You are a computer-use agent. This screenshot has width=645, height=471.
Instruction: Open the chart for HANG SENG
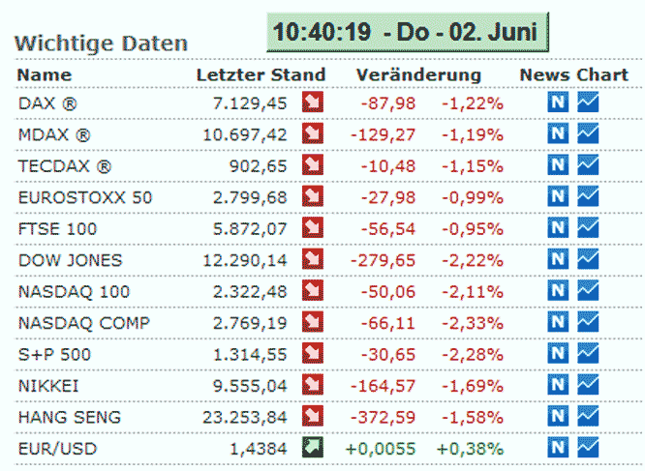[x=588, y=417]
